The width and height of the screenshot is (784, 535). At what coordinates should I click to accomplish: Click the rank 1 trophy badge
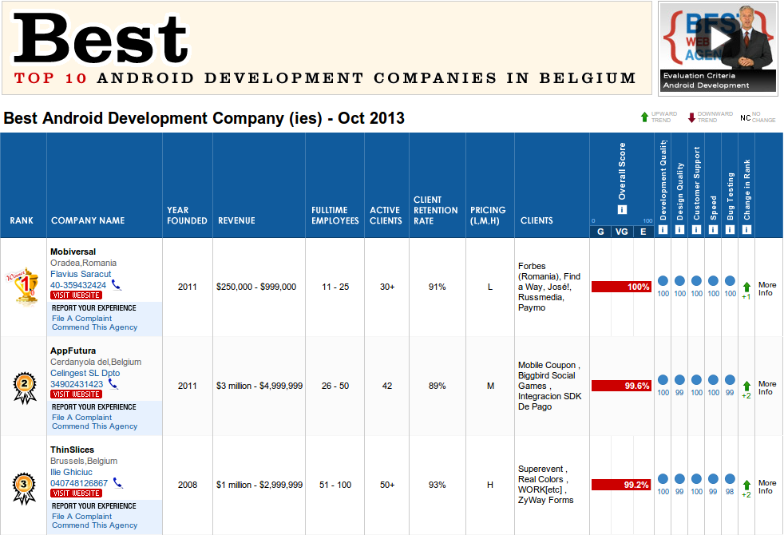23,286
